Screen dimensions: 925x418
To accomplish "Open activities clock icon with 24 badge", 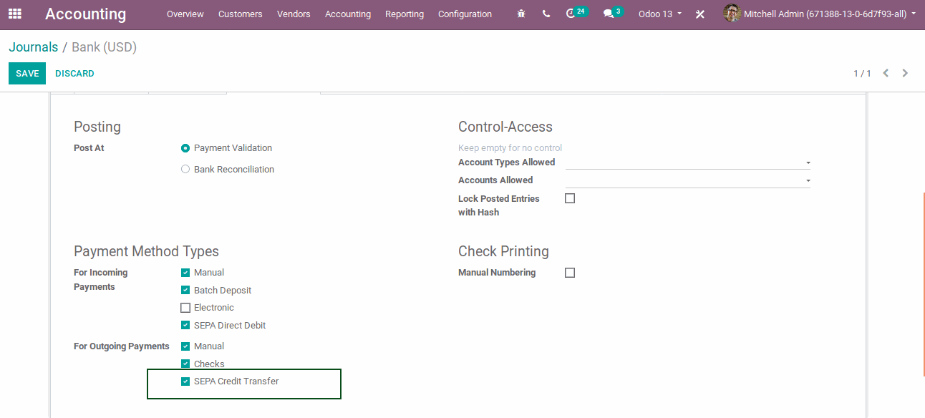I will click(x=571, y=14).
